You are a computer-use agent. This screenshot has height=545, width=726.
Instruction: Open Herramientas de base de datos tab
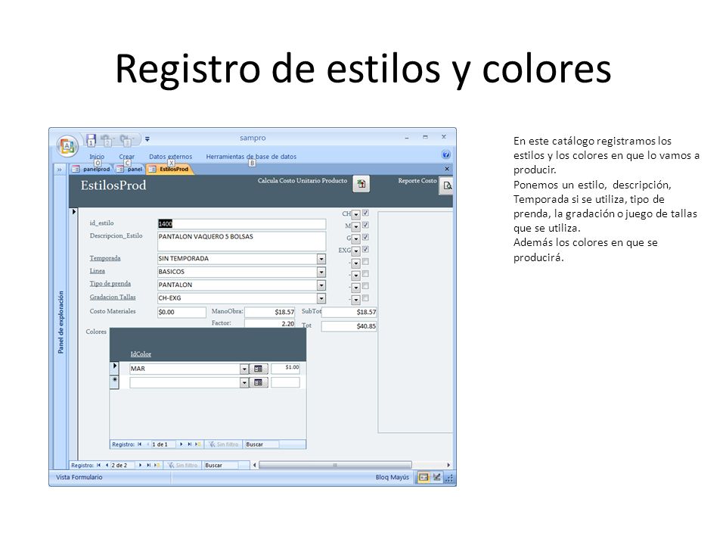point(251,157)
